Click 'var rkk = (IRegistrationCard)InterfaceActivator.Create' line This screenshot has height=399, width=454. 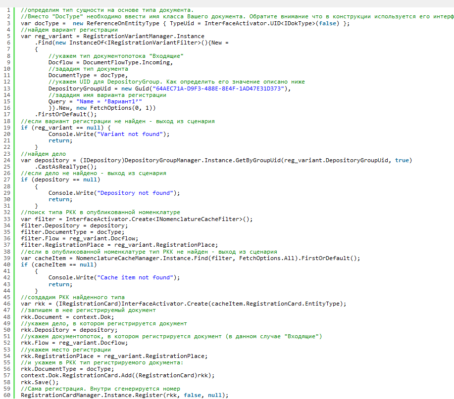[x=183, y=304]
